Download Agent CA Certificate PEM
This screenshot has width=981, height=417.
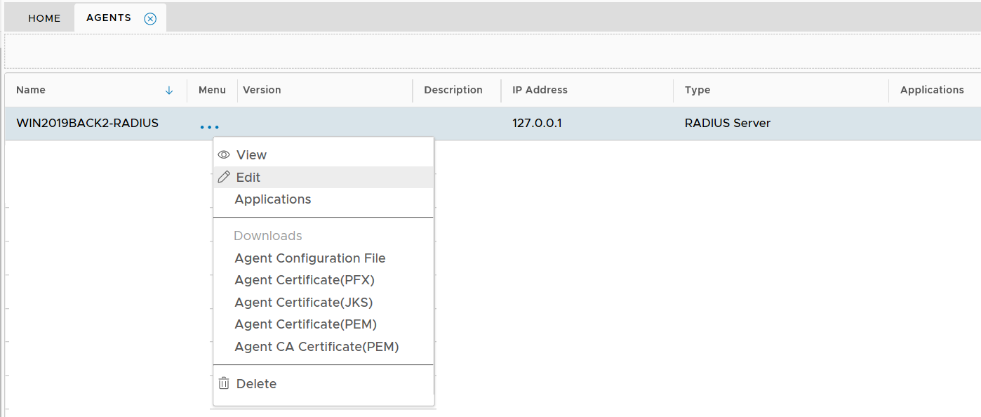coord(316,347)
